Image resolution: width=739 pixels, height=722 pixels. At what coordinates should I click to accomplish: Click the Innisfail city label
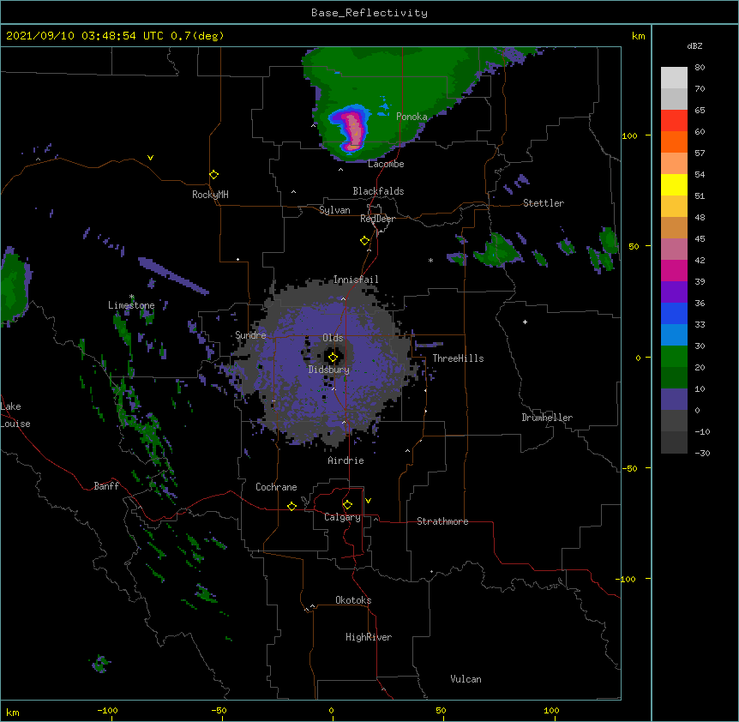(356, 280)
